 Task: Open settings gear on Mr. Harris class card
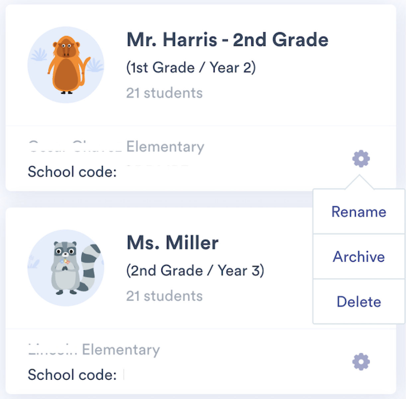click(x=361, y=159)
